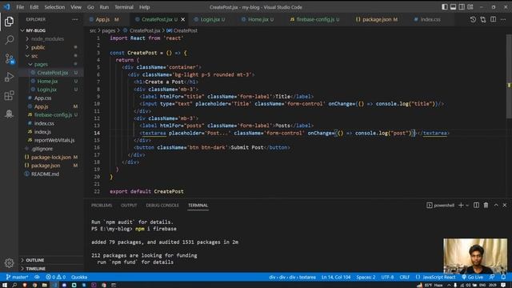Click Quokka status bar item
The height and width of the screenshot is (288, 512).
(79, 277)
